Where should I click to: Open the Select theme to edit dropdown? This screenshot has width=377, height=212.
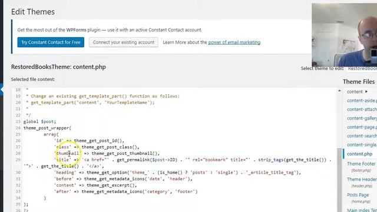click(x=362, y=69)
